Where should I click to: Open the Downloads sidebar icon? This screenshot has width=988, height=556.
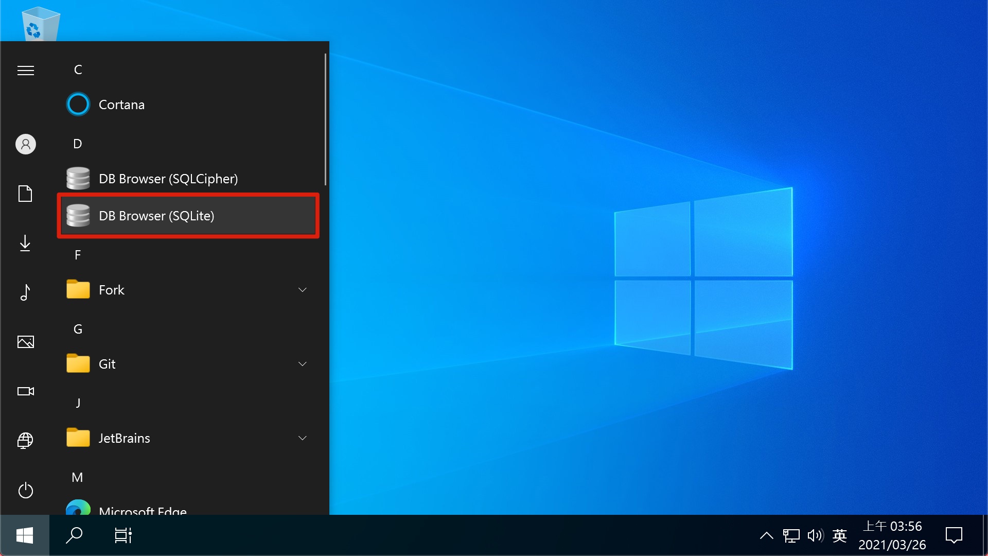(x=25, y=243)
